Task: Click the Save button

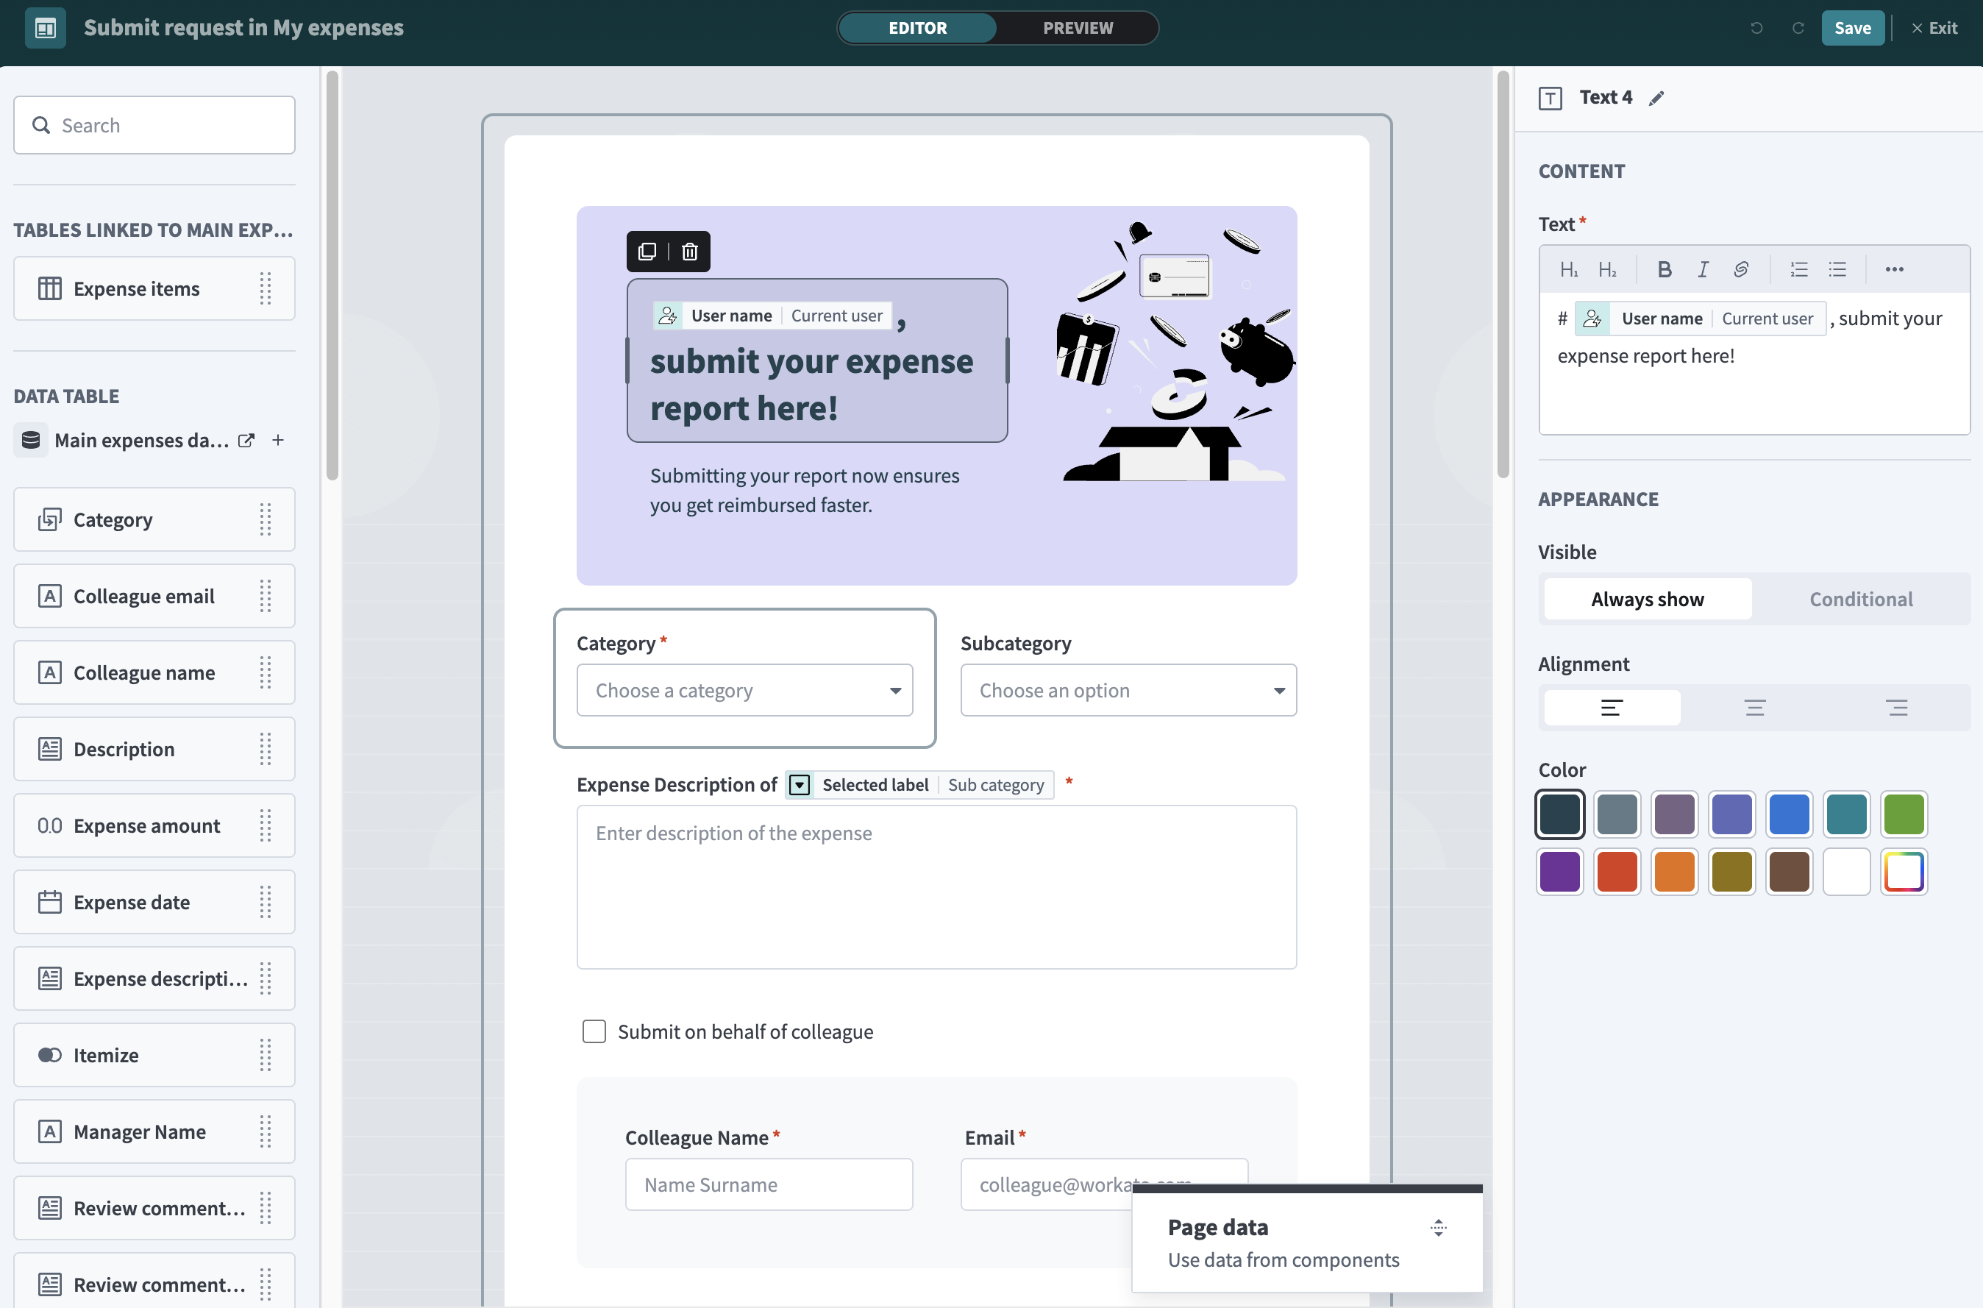Action: coord(1853,27)
